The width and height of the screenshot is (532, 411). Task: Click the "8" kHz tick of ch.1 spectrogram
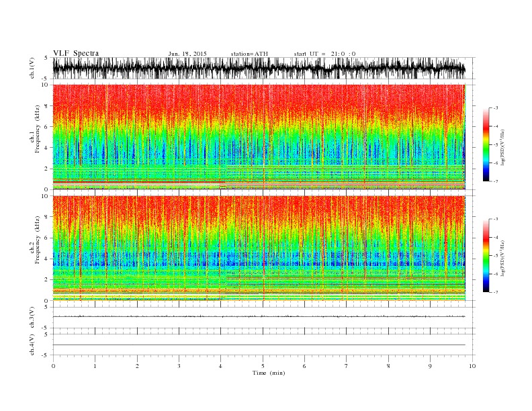47,106
